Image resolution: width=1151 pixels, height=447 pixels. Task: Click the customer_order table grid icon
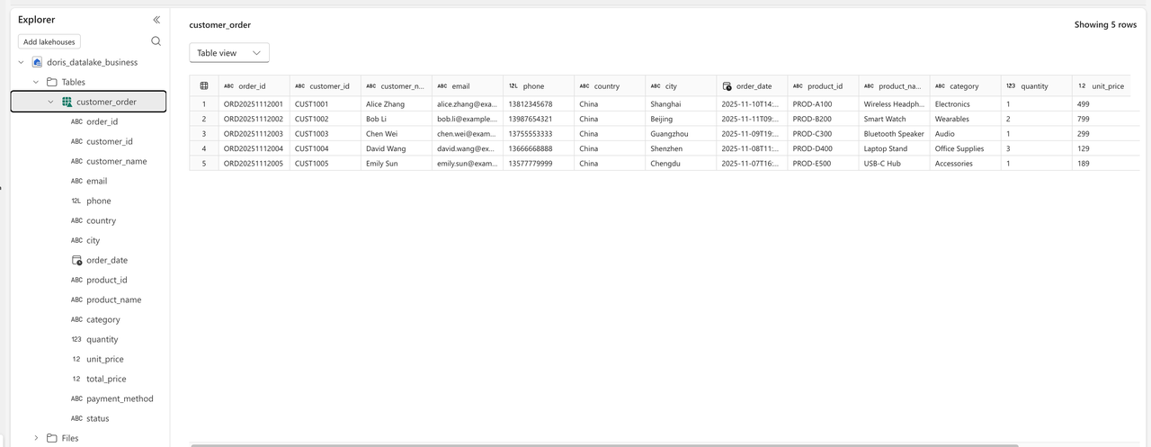67,102
